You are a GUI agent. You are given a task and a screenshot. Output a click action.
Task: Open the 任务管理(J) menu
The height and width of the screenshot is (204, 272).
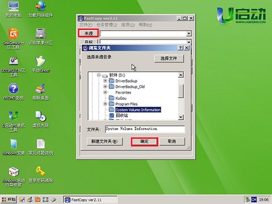point(107,25)
